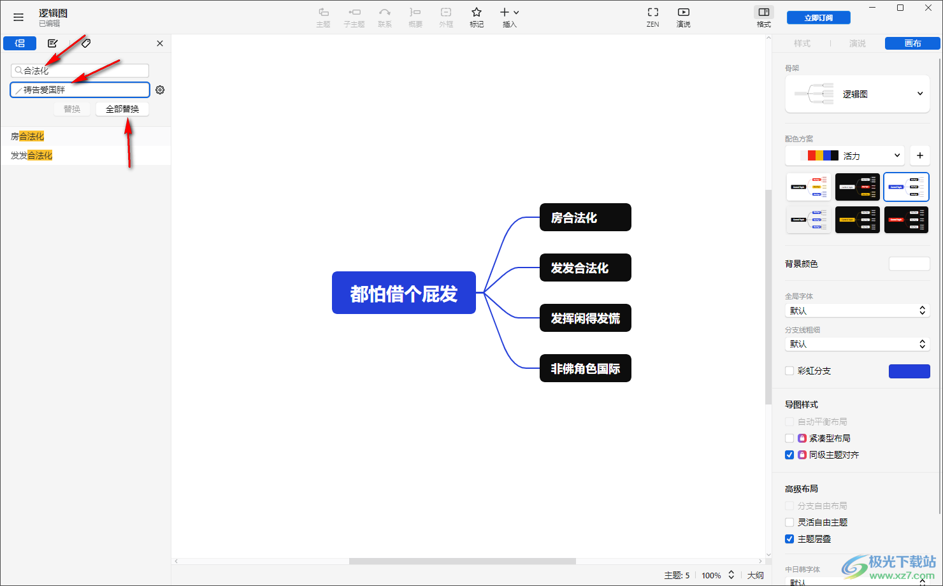
Task: Open the 标记 star marker tool
Action: point(477,17)
